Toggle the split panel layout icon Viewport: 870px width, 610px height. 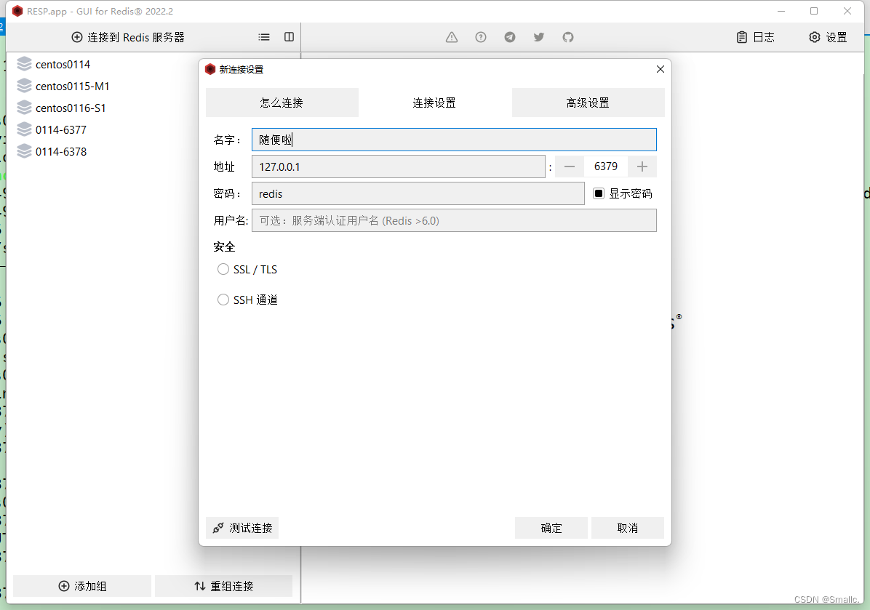click(289, 37)
